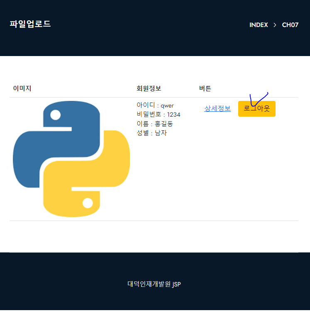Screen dimensions: 310x323
Task: Click the 파일업로드 page title
Action: pyautogui.click(x=30, y=24)
